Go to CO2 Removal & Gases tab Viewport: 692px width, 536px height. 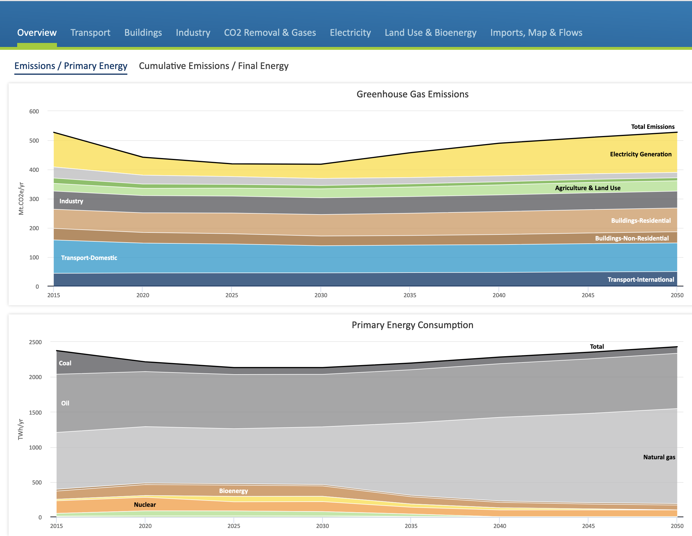click(270, 33)
